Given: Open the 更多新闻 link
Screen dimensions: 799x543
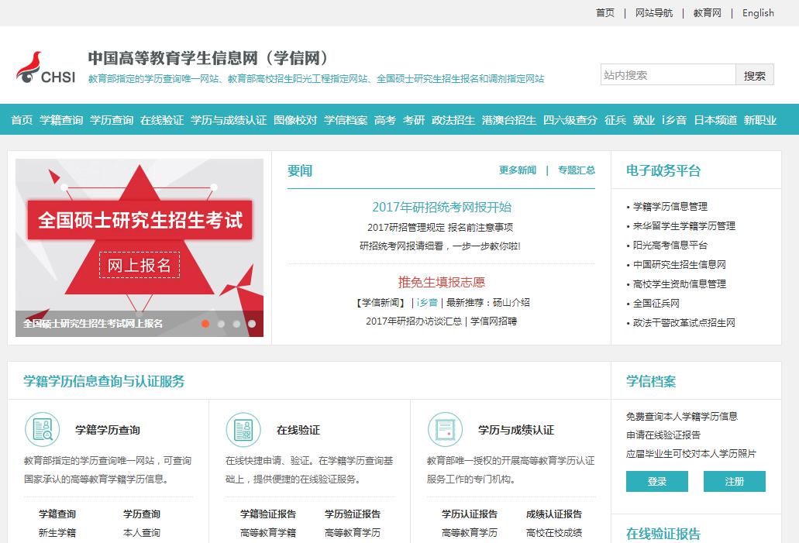Looking at the screenshot, I should (x=518, y=170).
